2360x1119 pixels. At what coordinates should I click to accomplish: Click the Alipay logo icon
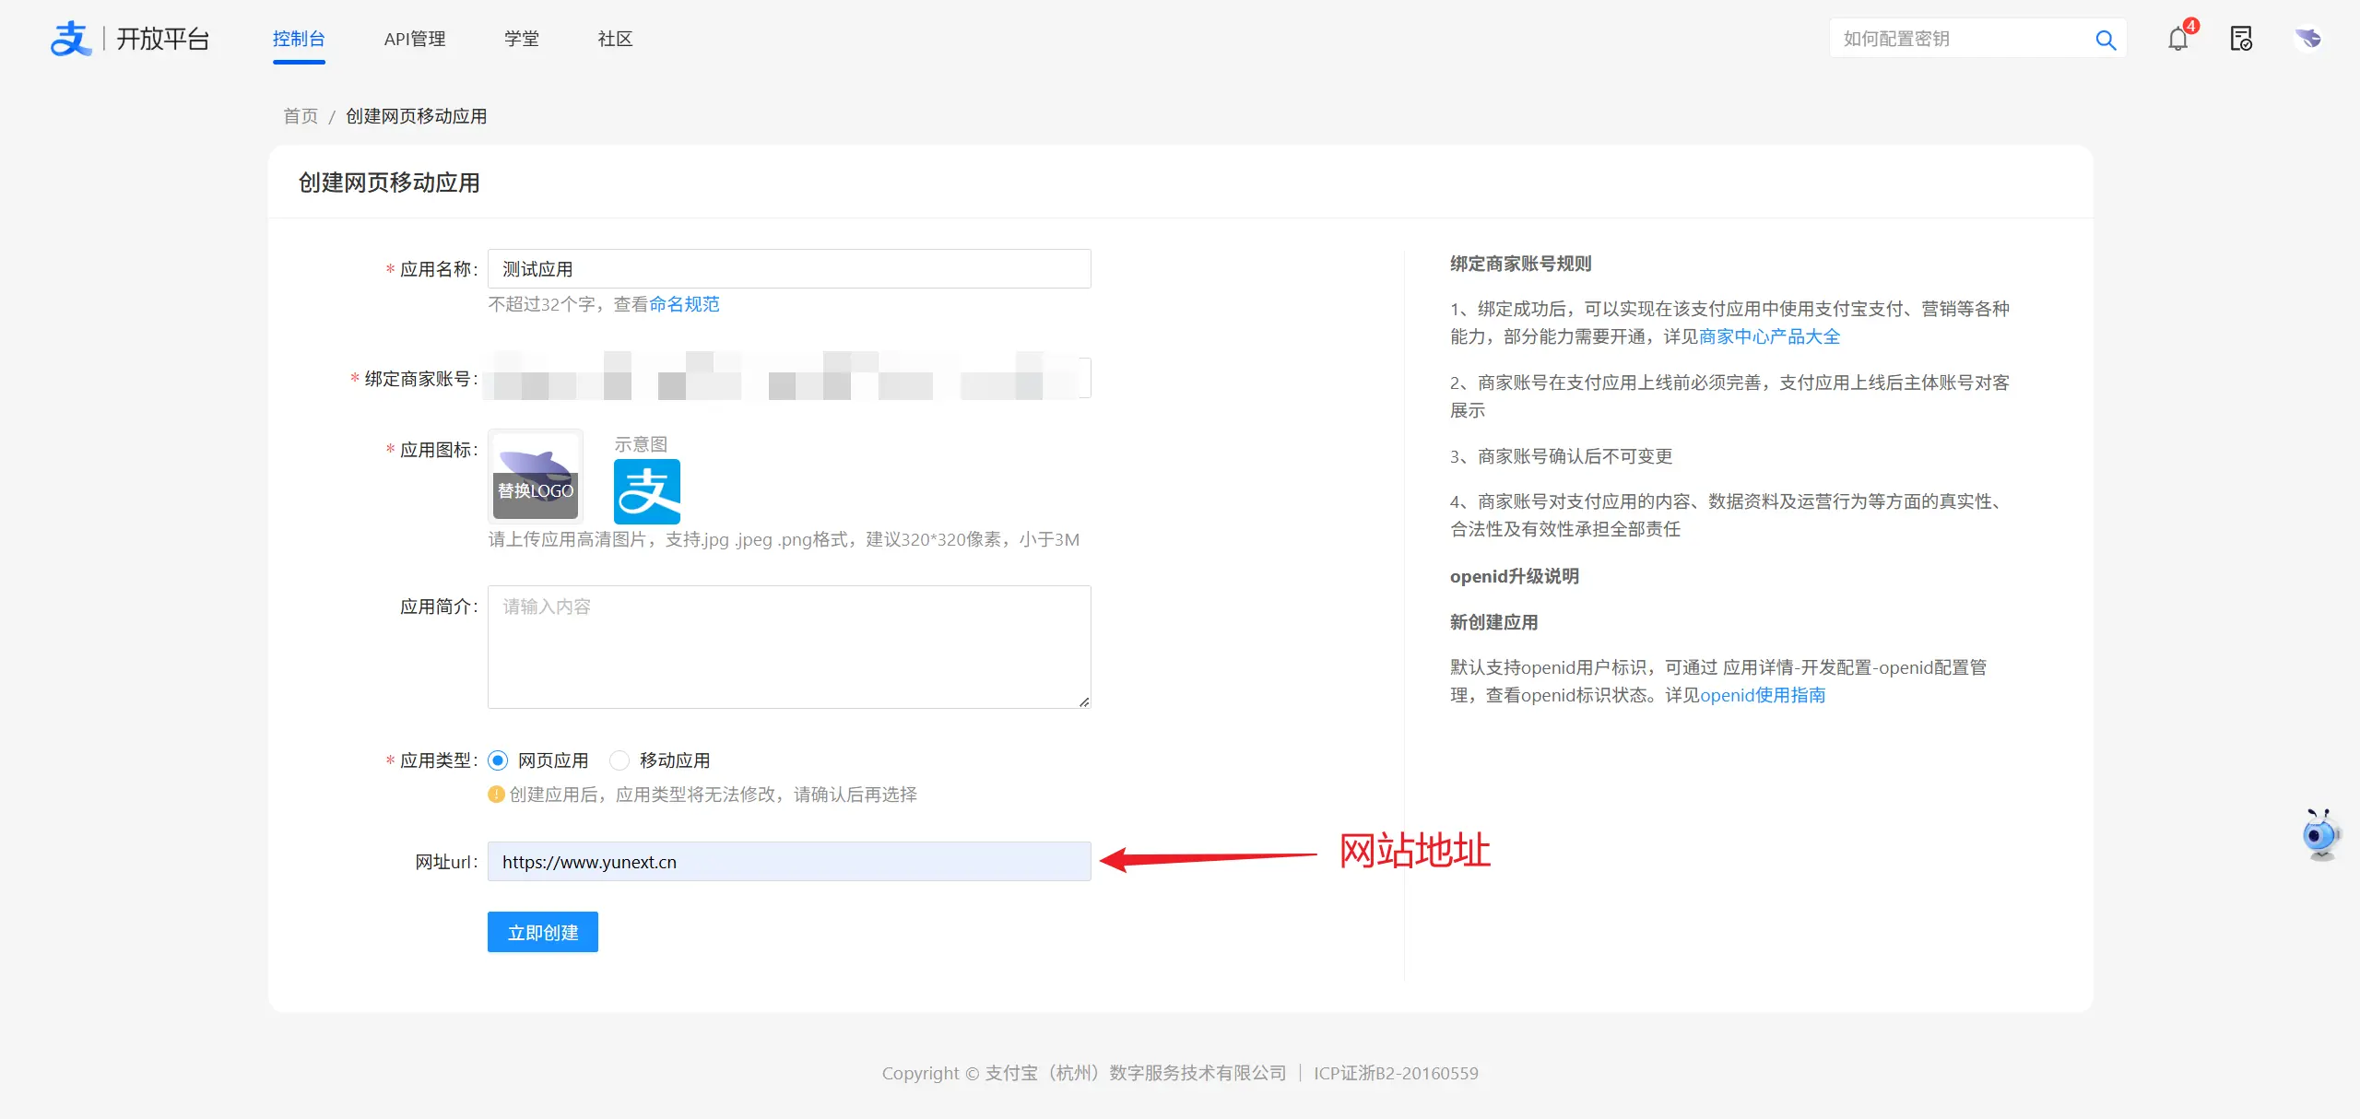(71, 39)
